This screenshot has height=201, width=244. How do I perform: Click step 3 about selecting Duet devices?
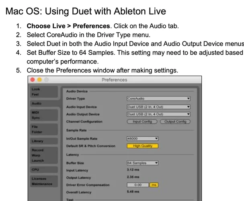pyautogui.click(x=135, y=44)
